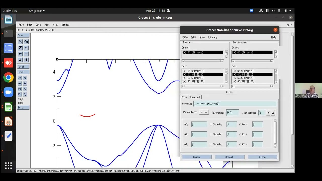Open the XMgrace application menu in top bar
The width and height of the screenshot is (322, 181).
[37, 11]
